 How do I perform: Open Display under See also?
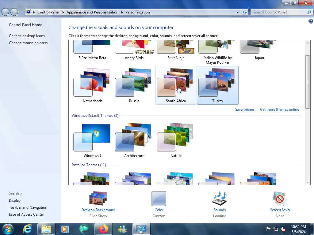(15, 200)
